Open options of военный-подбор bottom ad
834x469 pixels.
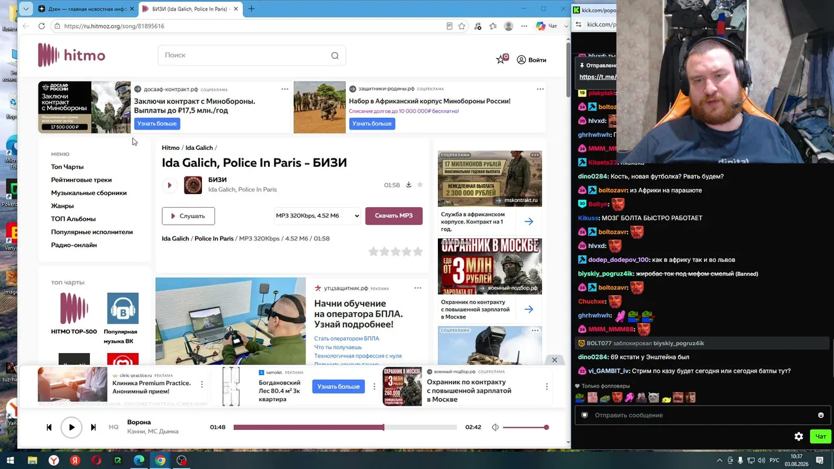547,386
